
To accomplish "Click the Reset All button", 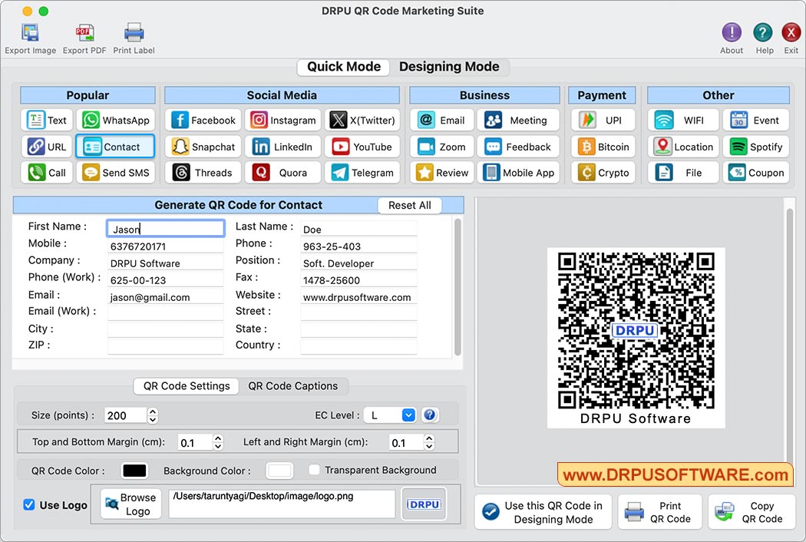I will [x=409, y=205].
